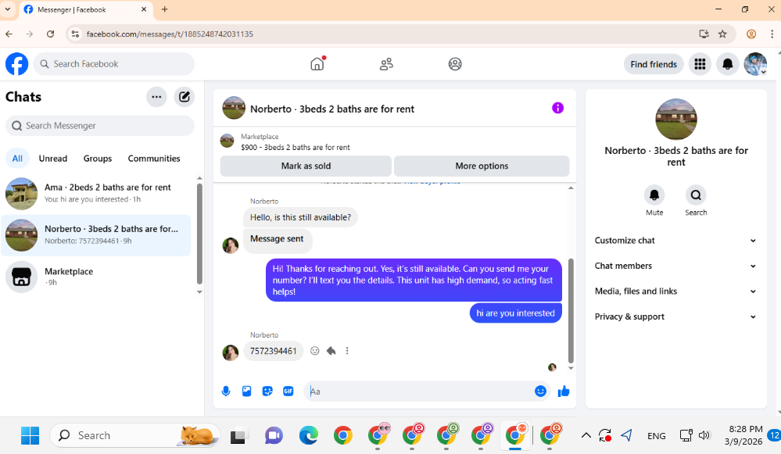
Task: Click the Search Facebook field
Action: pyautogui.click(x=114, y=64)
